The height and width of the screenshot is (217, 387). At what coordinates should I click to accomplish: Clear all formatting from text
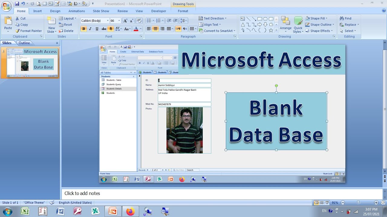coord(139,20)
